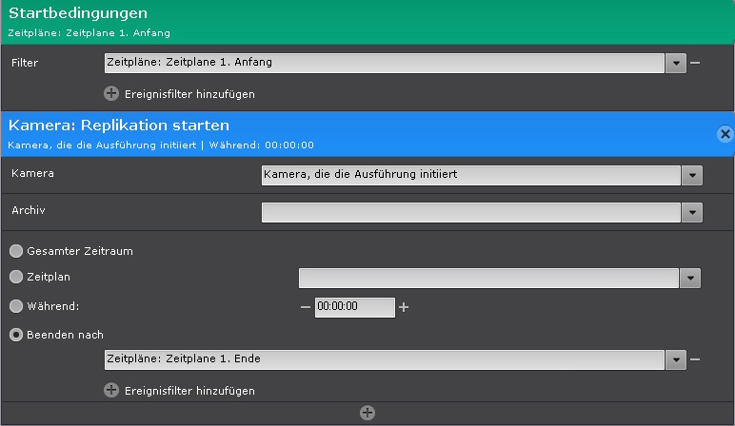Select the Gesamter Zeitraum radio option
Screen dimensions: 735x426
click(x=16, y=251)
